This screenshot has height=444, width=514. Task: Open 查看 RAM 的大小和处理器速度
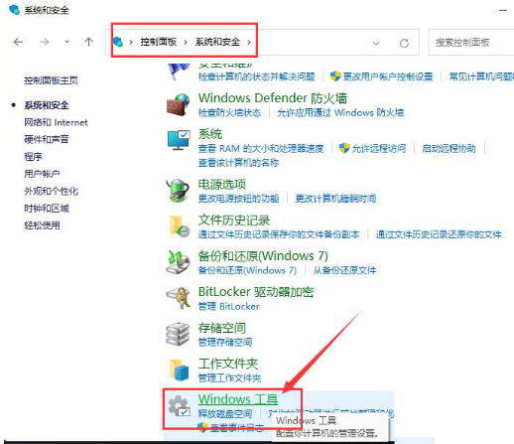pyautogui.click(x=261, y=149)
